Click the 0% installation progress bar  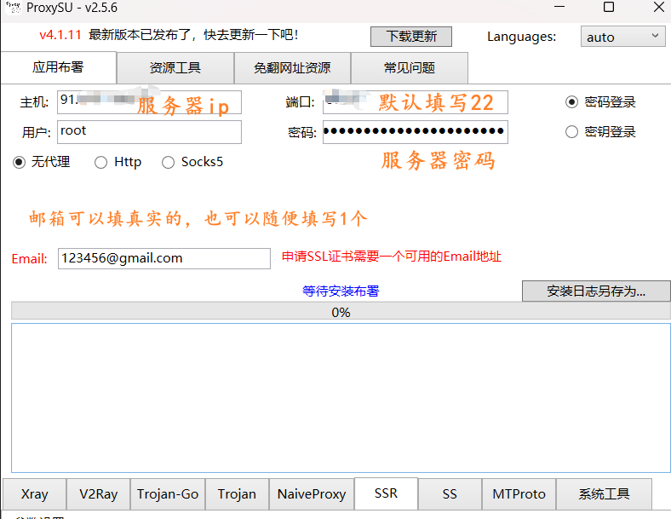341,312
